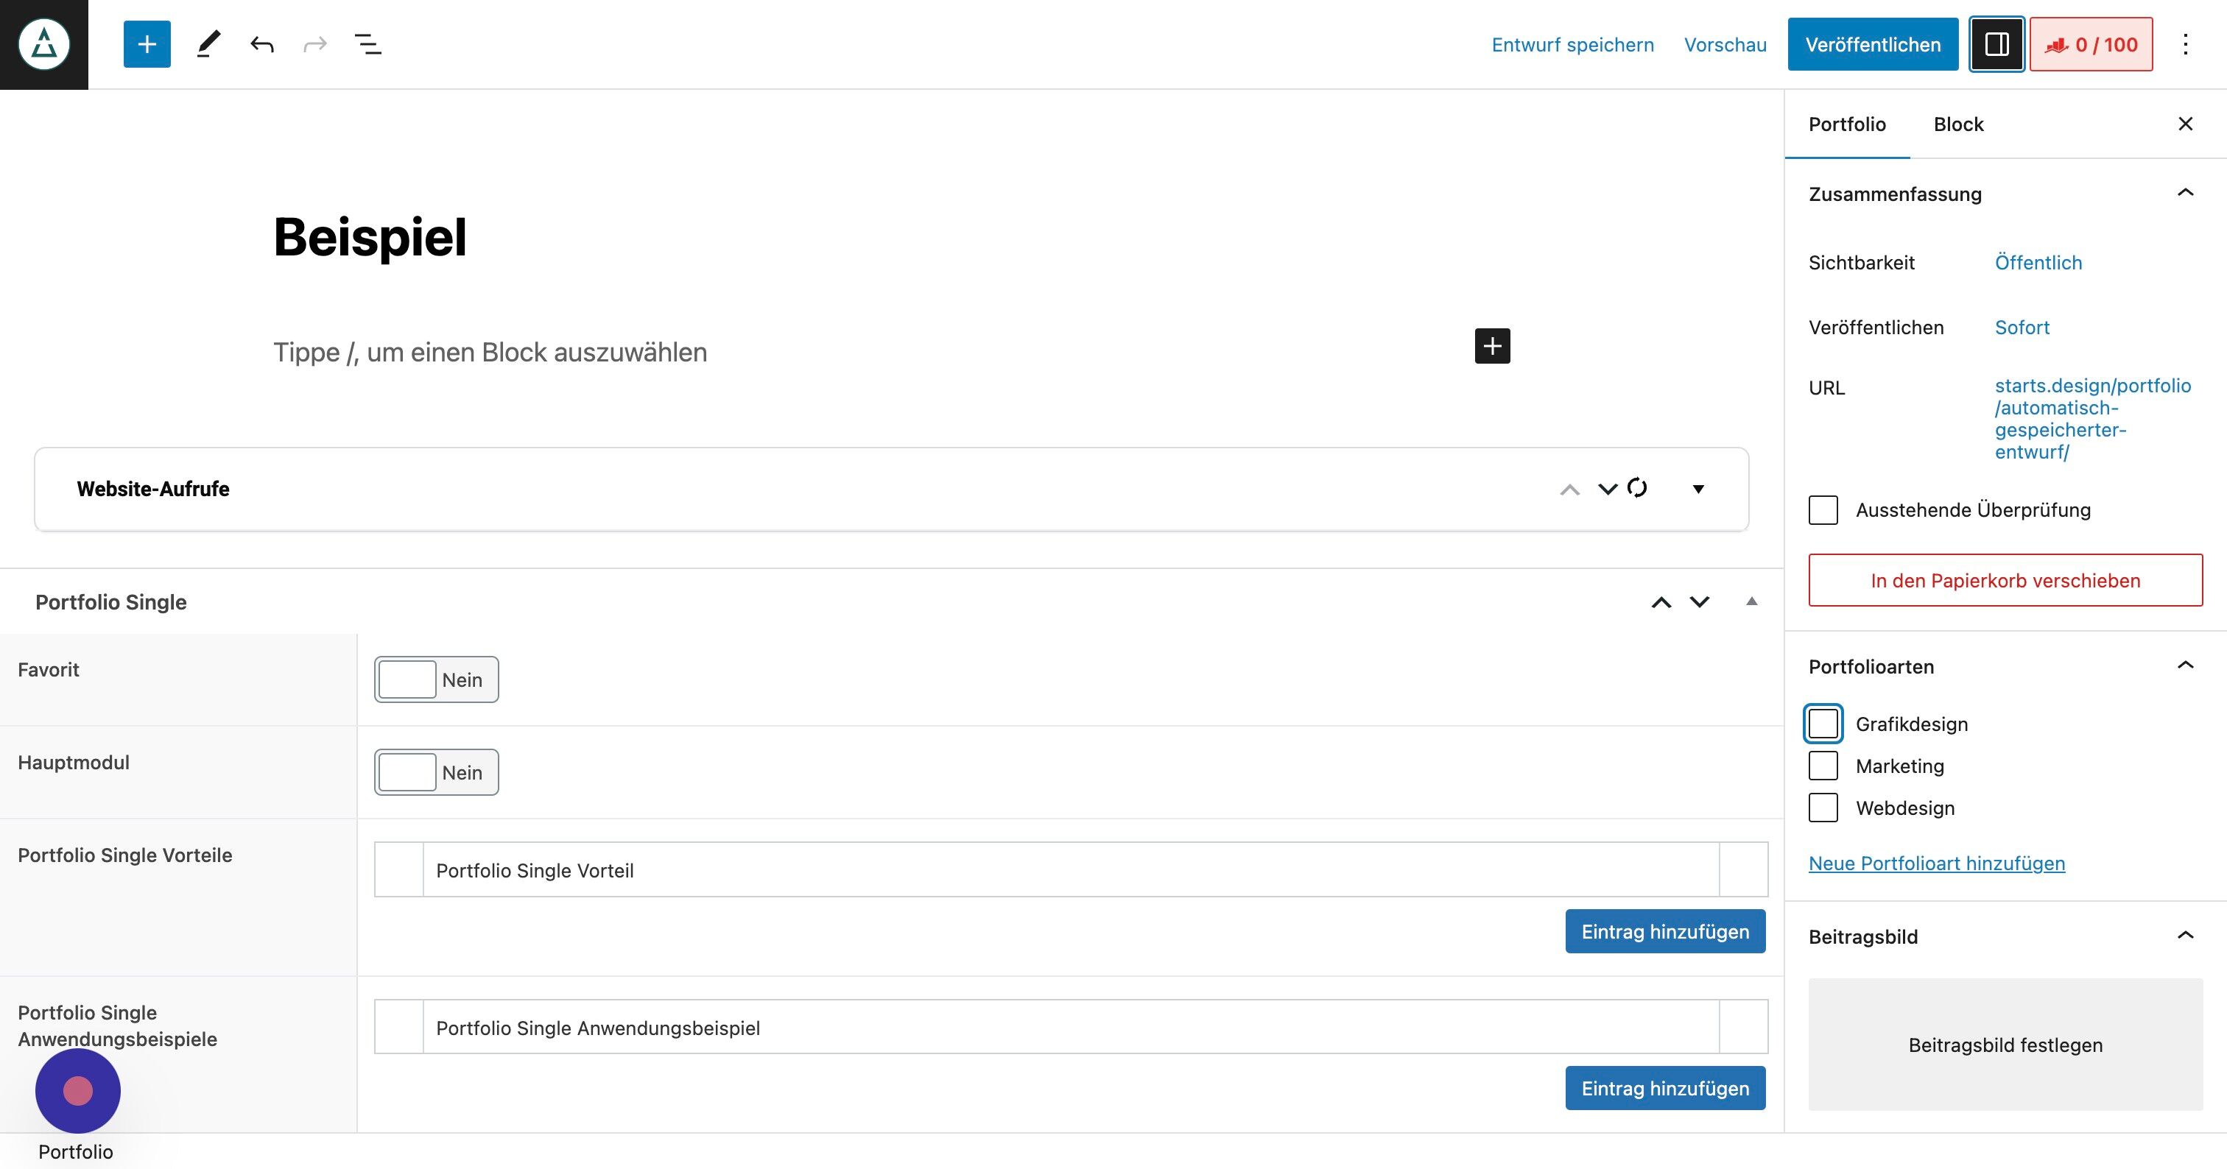
Task: Select the pencil edit tool
Action: click(x=208, y=44)
